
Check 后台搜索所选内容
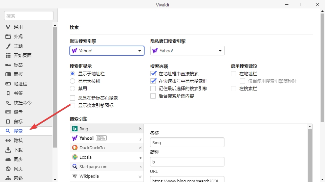pos(153,96)
